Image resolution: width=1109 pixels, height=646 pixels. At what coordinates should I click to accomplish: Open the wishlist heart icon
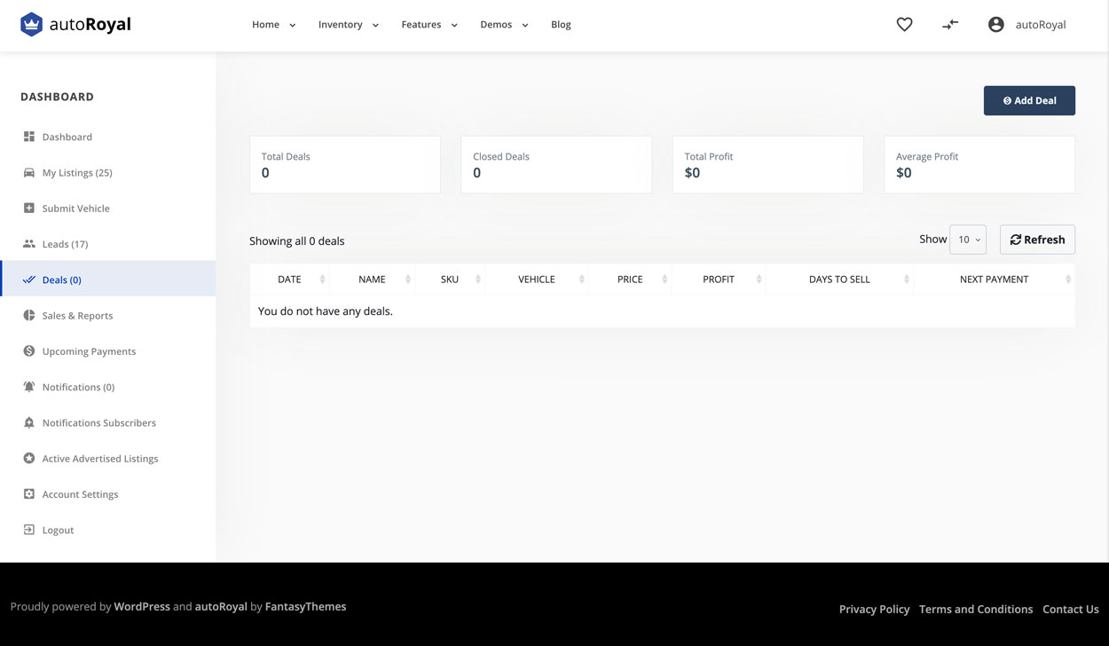(904, 25)
